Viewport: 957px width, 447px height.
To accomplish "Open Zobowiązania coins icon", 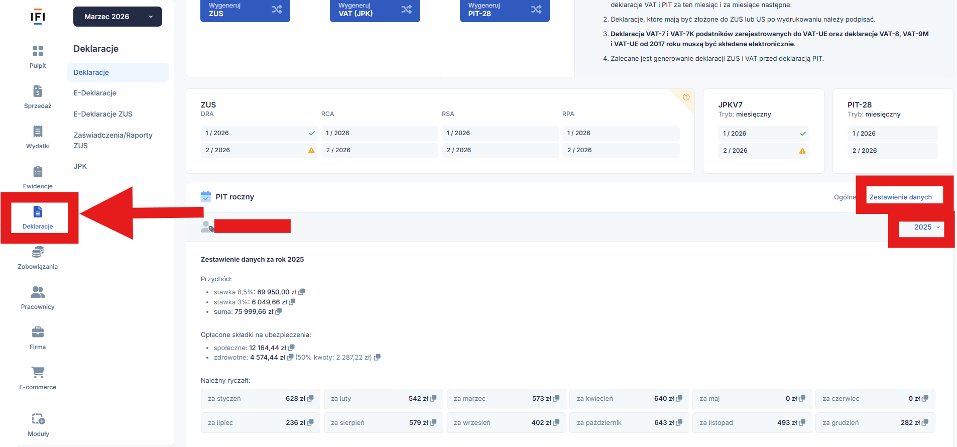I will [38, 252].
